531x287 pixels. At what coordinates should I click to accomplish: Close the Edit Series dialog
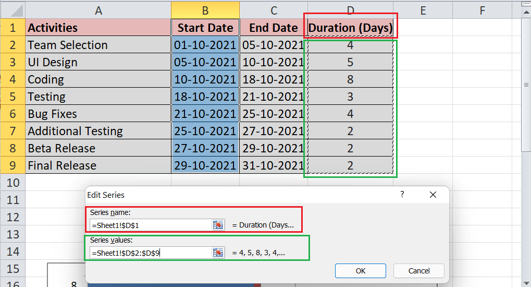(433, 195)
